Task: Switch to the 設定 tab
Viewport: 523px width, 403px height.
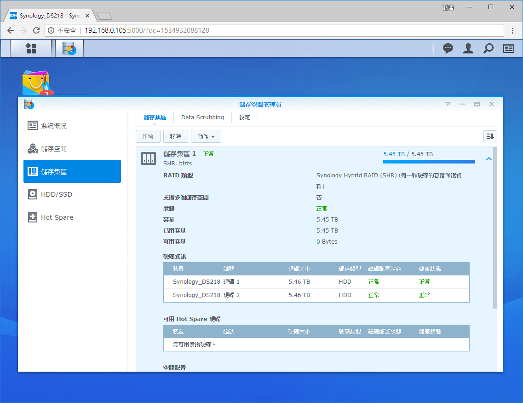Action: pos(245,117)
